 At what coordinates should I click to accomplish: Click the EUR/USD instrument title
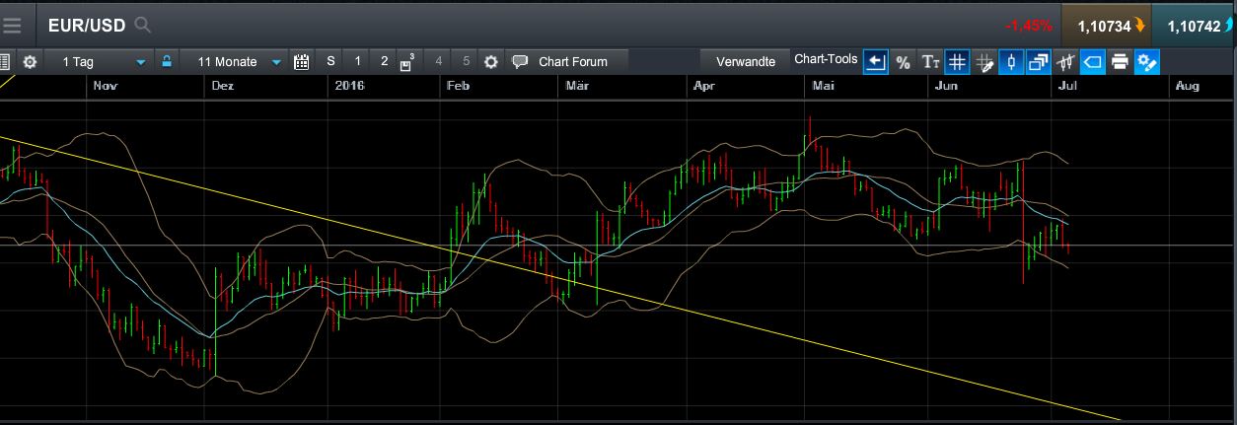pos(87,26)
